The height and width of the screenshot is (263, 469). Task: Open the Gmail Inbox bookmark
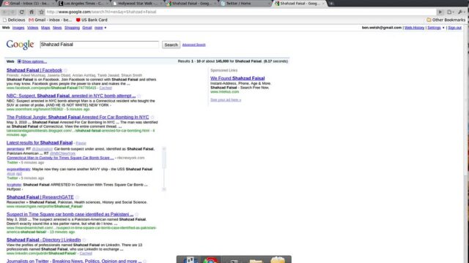(x=51, y=20)
